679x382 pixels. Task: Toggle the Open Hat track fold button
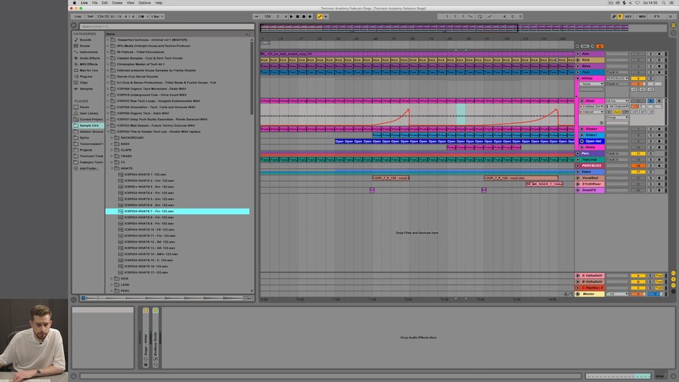582,141
